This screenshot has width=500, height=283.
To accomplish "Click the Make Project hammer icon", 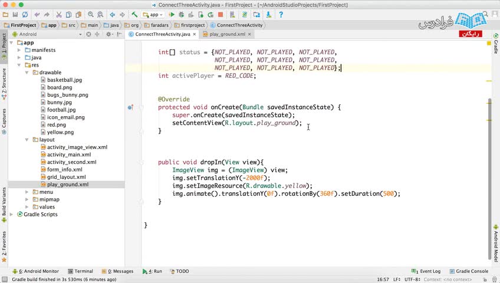I will pos(134,15).
